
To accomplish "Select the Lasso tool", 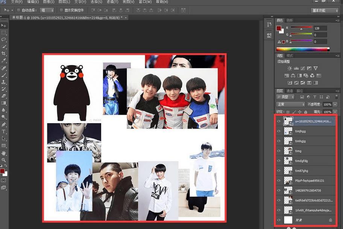I will pos(4,39).
